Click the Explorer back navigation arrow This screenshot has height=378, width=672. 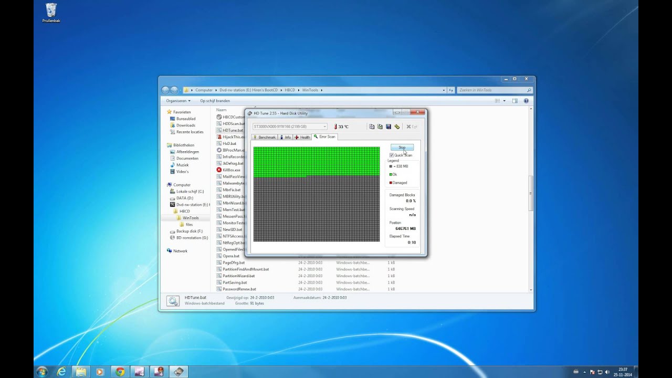(x=166, y=90)
